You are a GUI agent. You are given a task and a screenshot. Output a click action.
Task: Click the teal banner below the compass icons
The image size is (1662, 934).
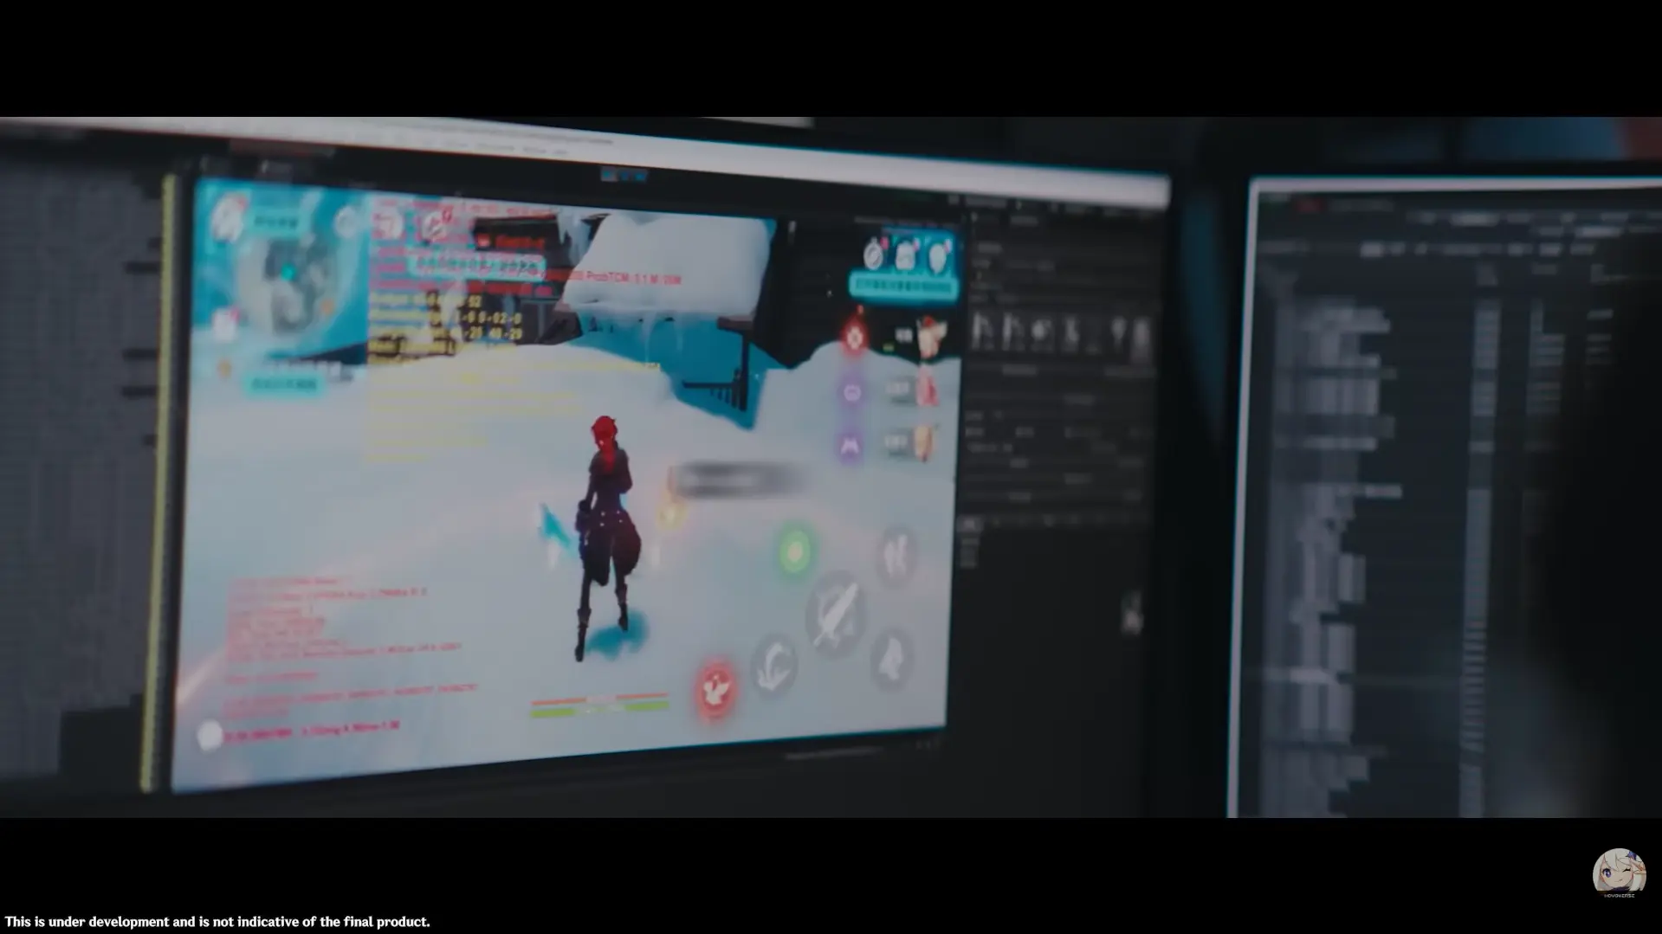905,286
